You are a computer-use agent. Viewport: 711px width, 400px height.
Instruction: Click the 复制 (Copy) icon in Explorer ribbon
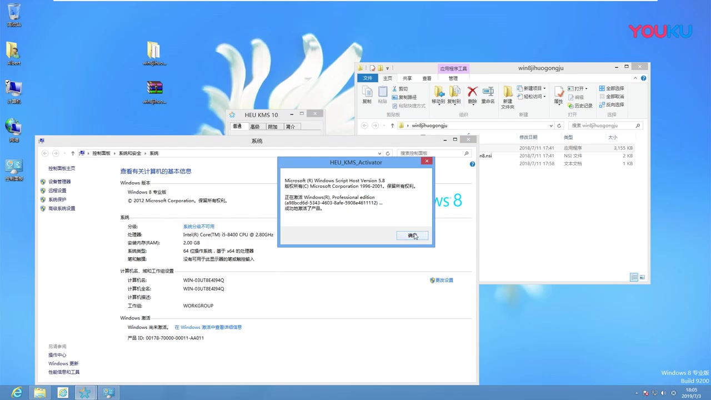(367, 95)
